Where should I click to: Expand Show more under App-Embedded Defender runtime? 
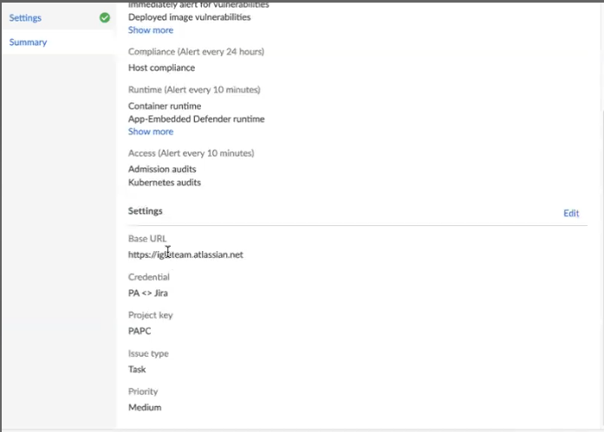151,132
